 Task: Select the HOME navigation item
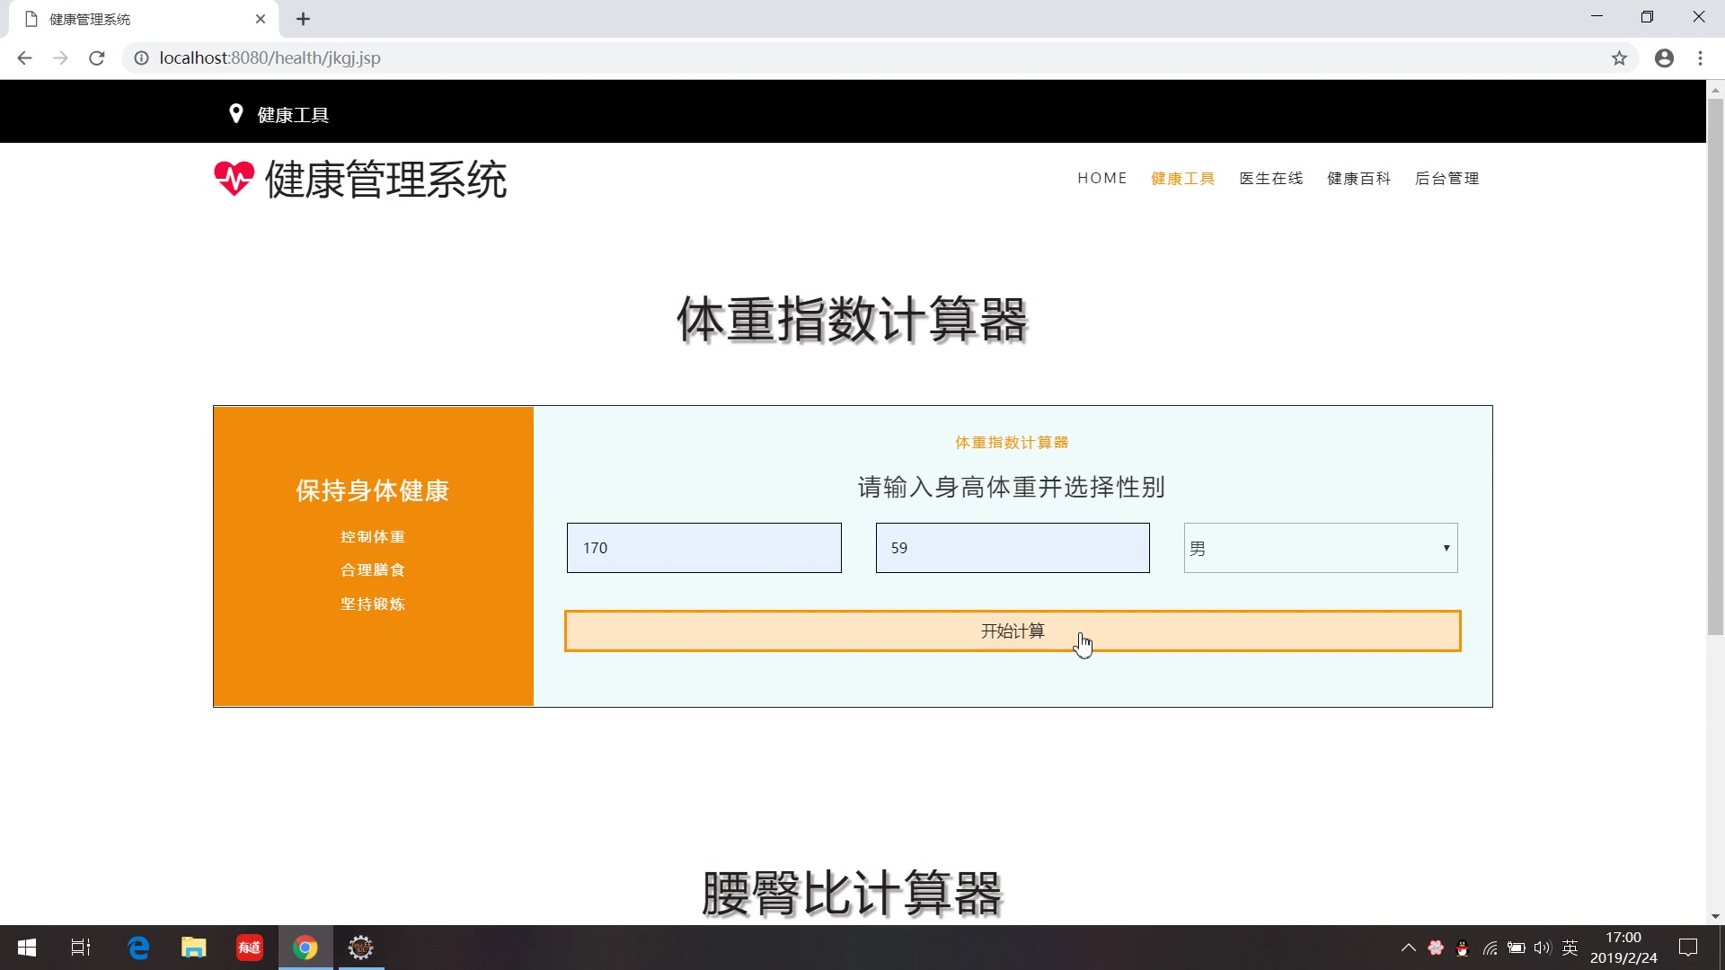point(1102,178)
